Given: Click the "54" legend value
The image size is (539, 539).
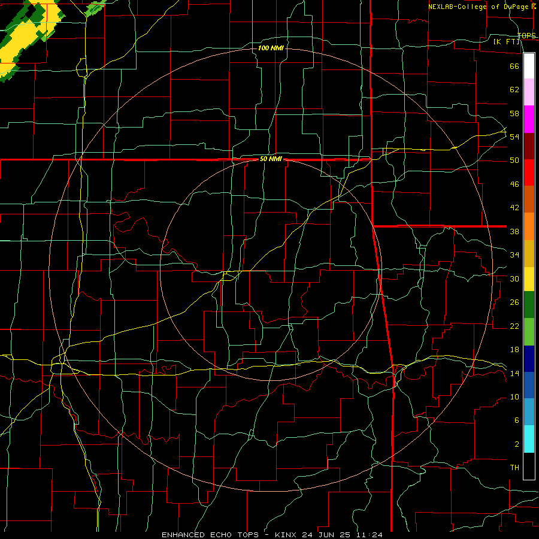Looking at the screenshot, I should 514,137.
